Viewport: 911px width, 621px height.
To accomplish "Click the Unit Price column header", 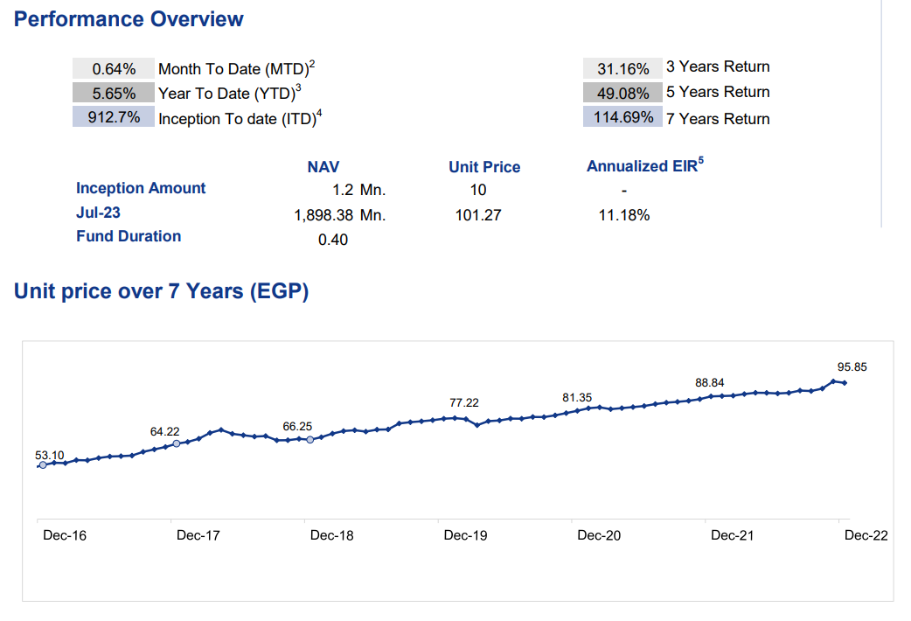I will click(483, 166).
